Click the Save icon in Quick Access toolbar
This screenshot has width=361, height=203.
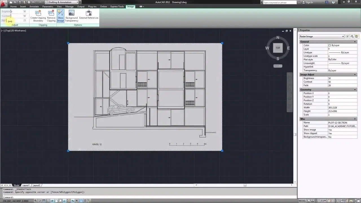pyautogui.click(x=20, y=2)
